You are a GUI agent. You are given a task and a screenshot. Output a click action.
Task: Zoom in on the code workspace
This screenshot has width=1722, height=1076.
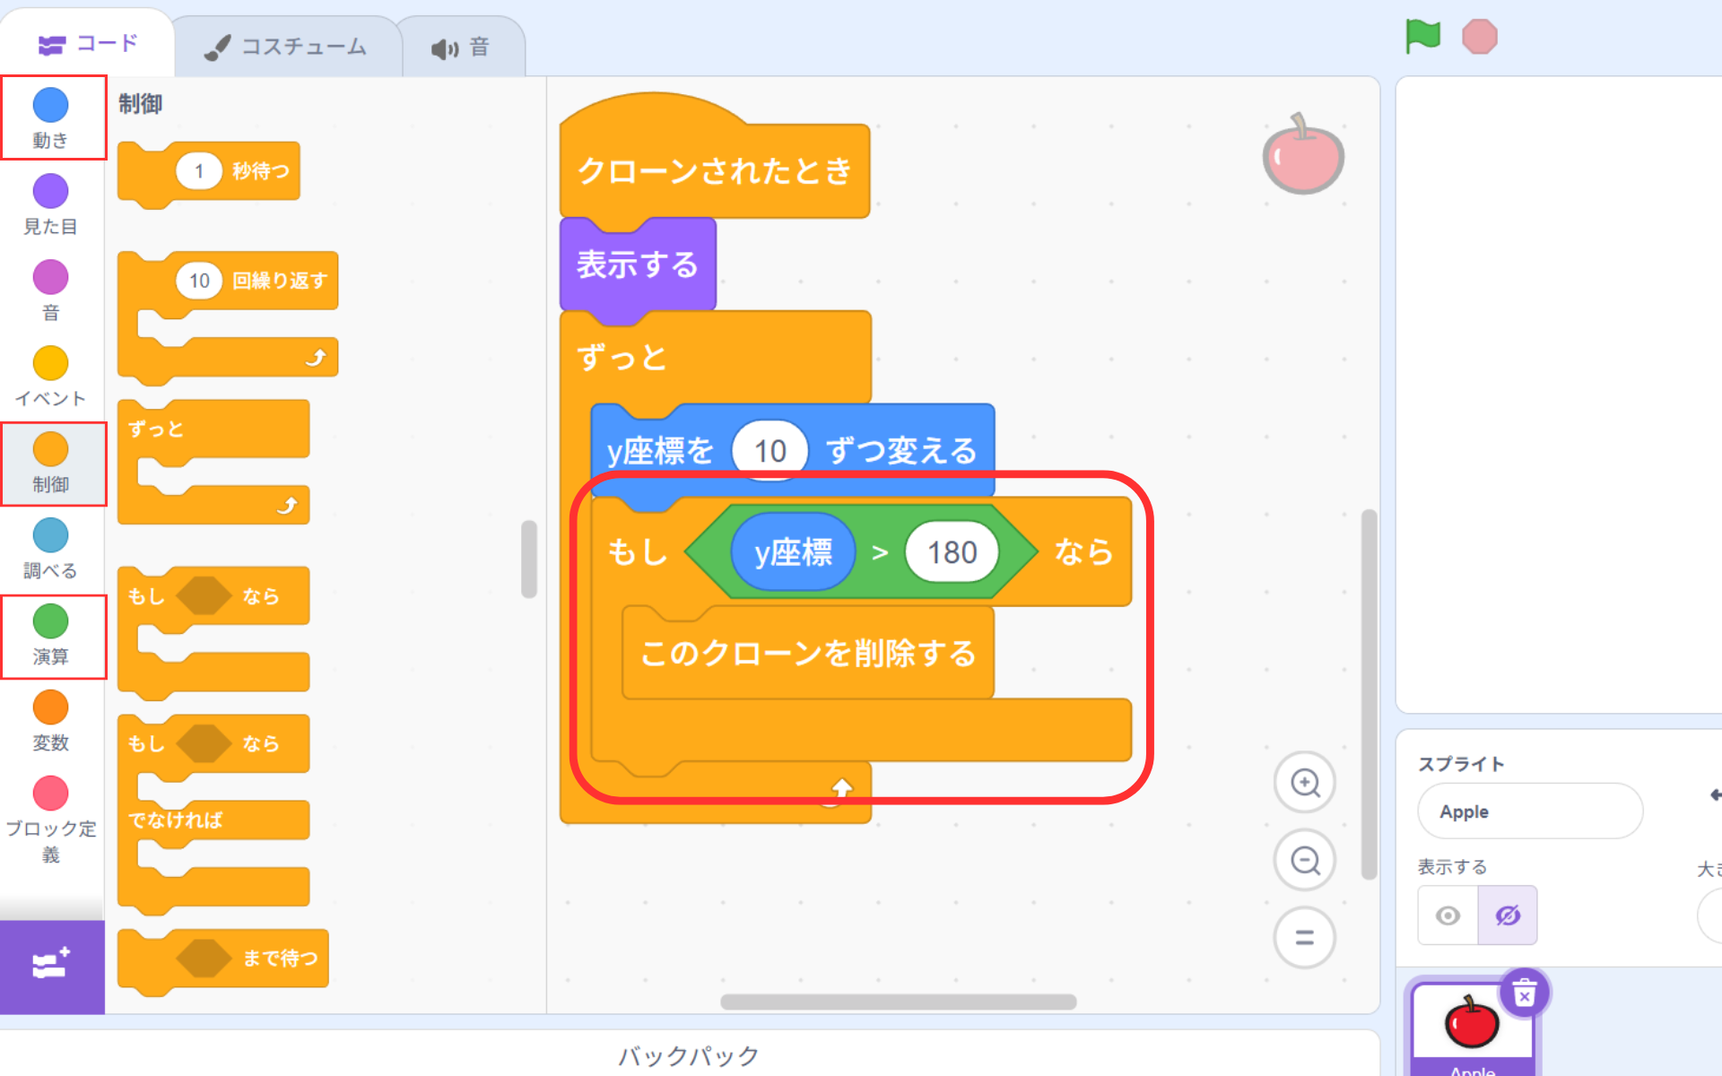(1305, 783)
